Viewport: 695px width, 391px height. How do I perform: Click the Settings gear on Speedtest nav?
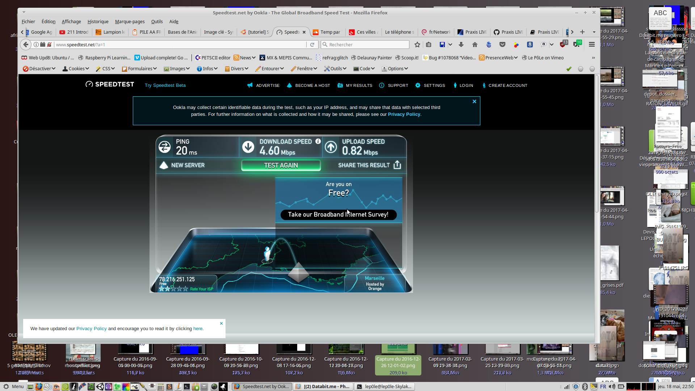click(x=418, y=85)
